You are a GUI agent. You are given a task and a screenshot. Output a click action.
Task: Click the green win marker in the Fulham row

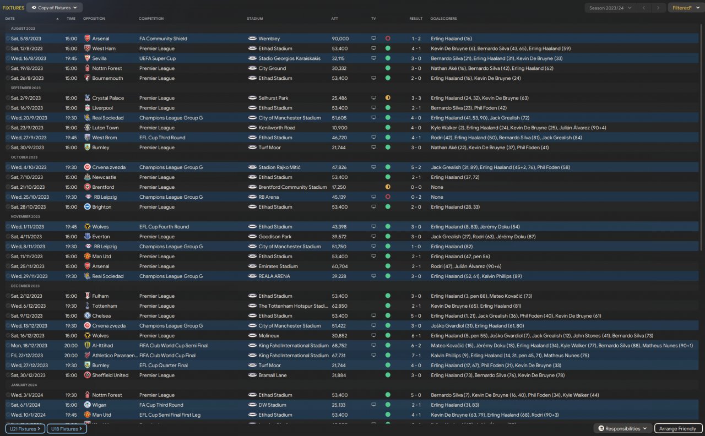click(x=388, y=296)
